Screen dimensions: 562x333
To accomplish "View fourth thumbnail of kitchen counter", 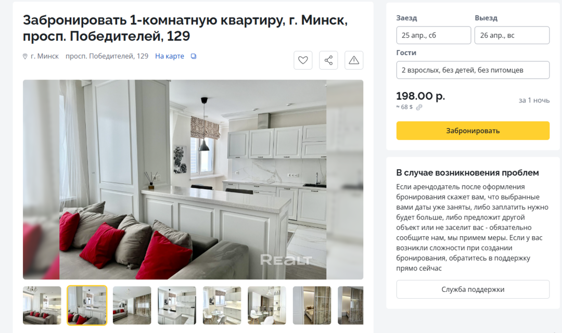I will point(177,305).
